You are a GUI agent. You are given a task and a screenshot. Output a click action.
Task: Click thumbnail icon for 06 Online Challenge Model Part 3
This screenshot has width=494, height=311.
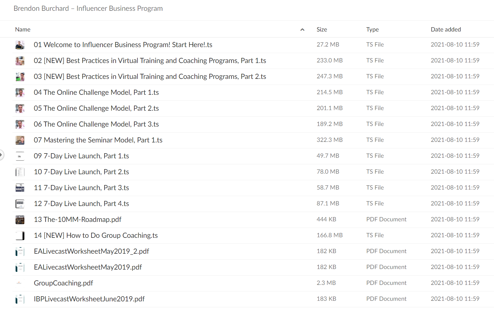point(20,124)
